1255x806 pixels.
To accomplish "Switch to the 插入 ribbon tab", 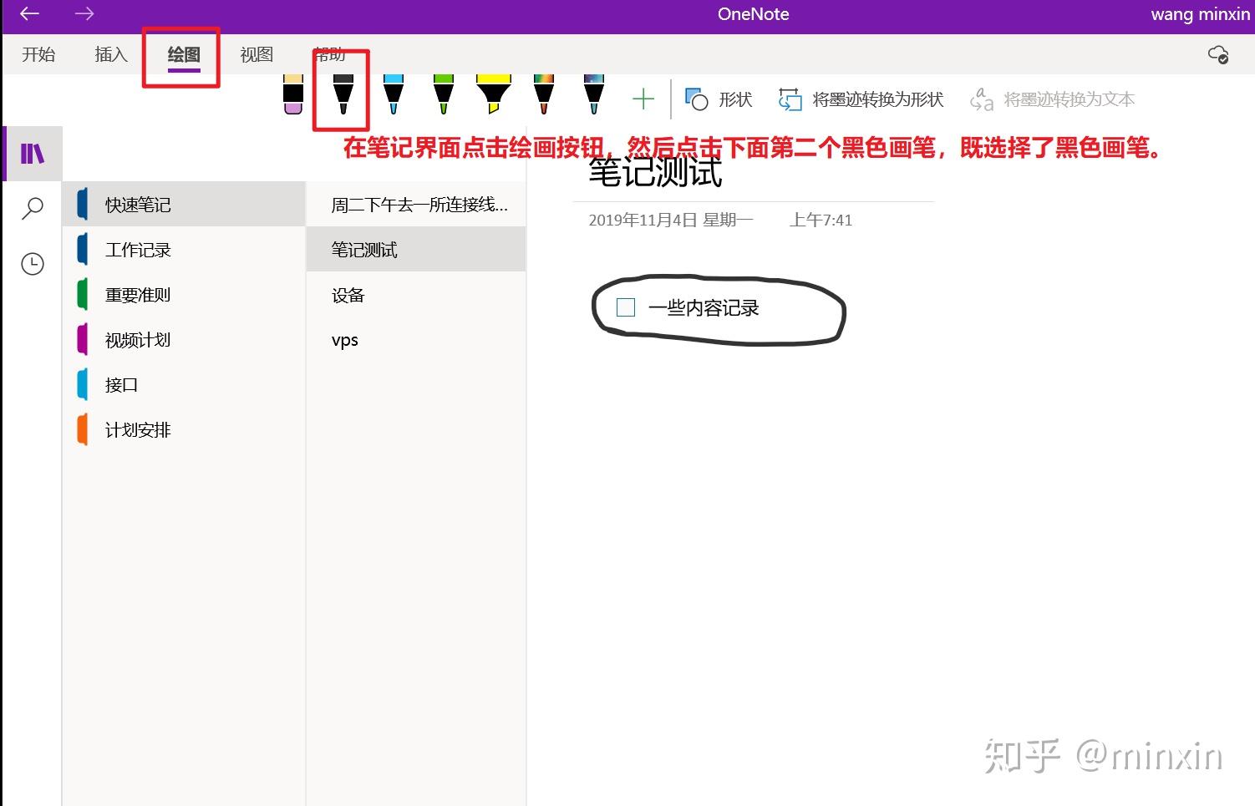I will point(110,53).
